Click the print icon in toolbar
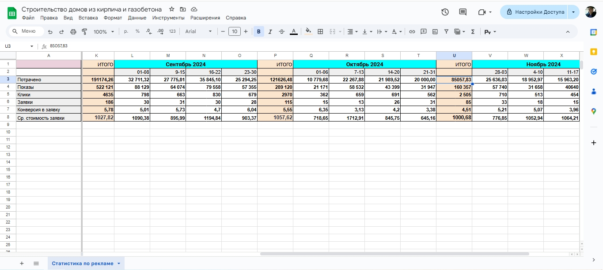Viewport: 603px width, 270px height. coord(73,32)
